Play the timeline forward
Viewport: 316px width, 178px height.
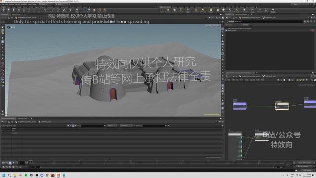click(13, 163)
